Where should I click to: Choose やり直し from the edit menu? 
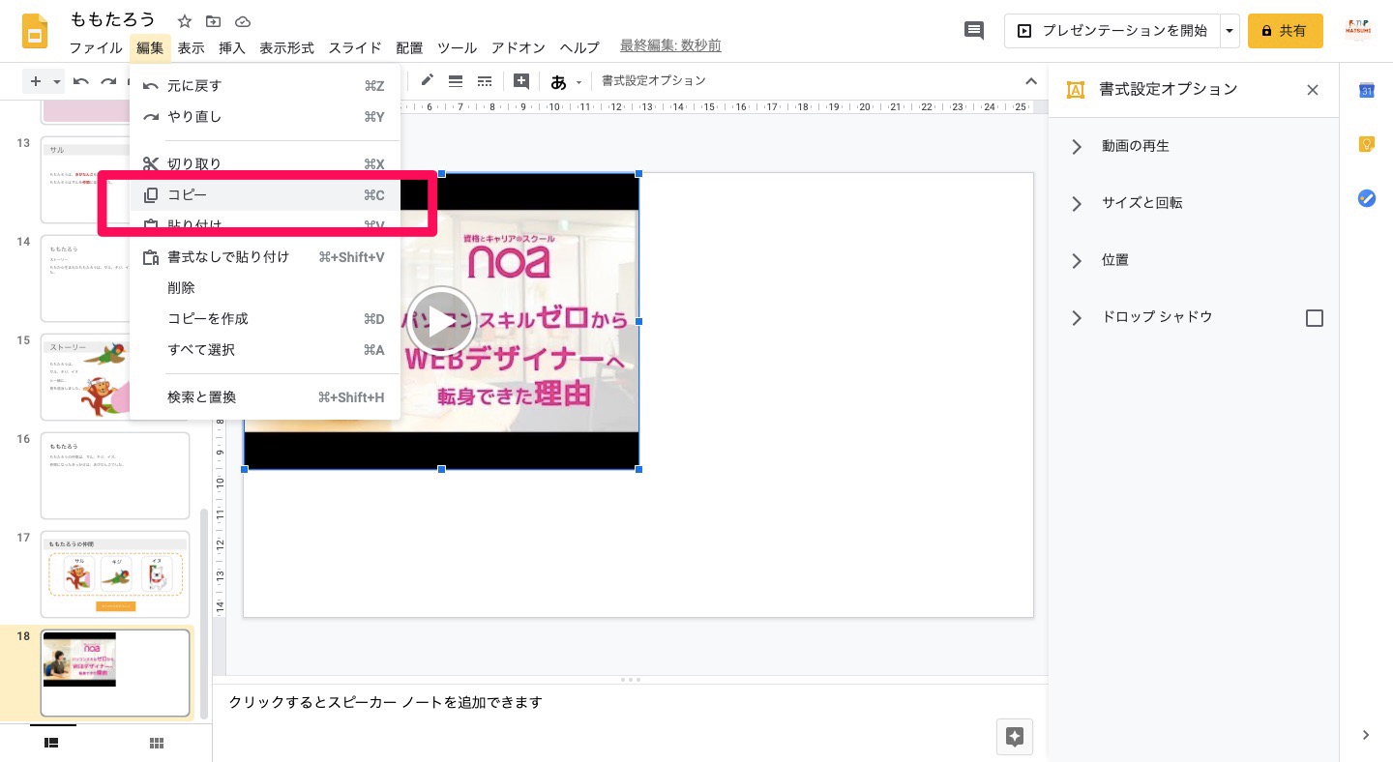click(x=265, y=117)
